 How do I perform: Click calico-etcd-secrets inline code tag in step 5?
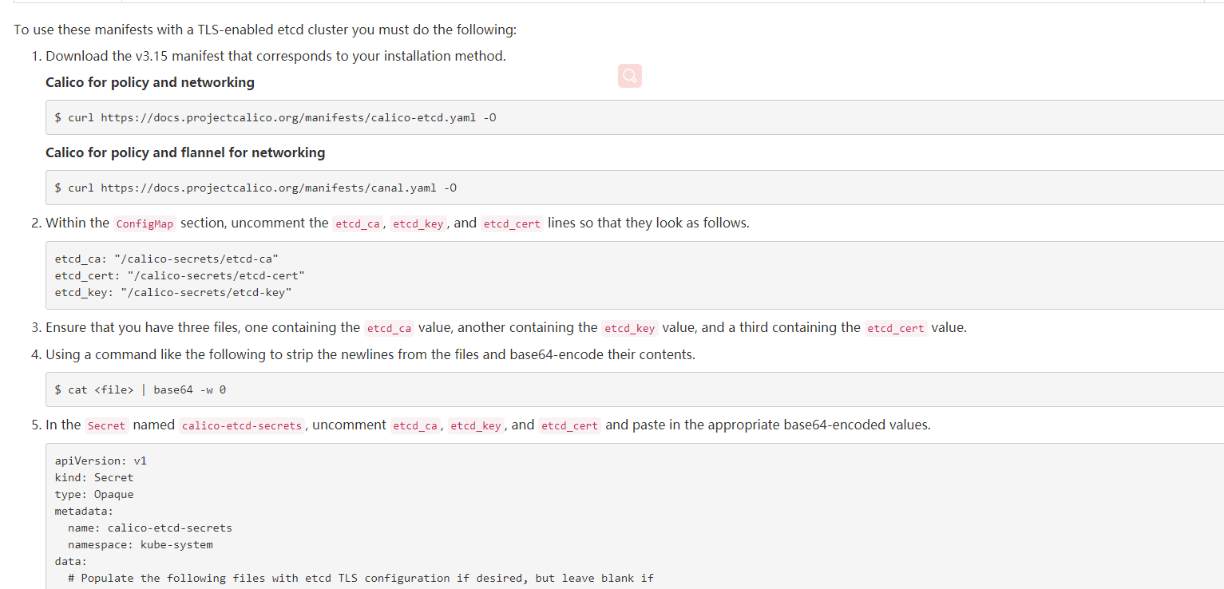click(242, 425)
